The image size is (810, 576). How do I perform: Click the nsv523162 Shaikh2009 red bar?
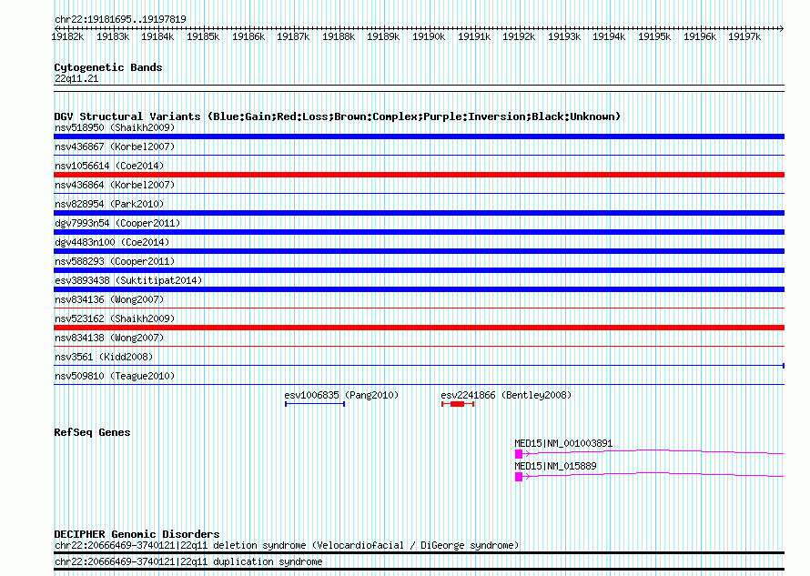[x=419, y=328]
